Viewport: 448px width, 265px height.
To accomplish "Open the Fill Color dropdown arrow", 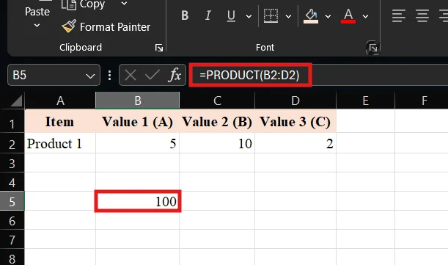I will (x=328, y=16).
